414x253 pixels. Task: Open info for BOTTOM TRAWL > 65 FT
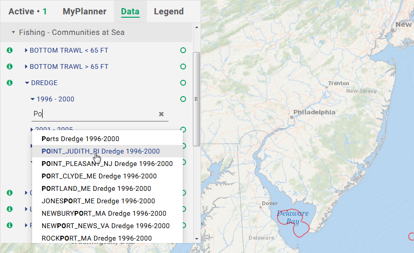[x=9, y=66]
